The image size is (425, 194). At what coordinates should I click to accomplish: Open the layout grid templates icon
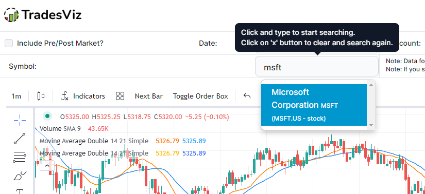click(x=120, y=96)
